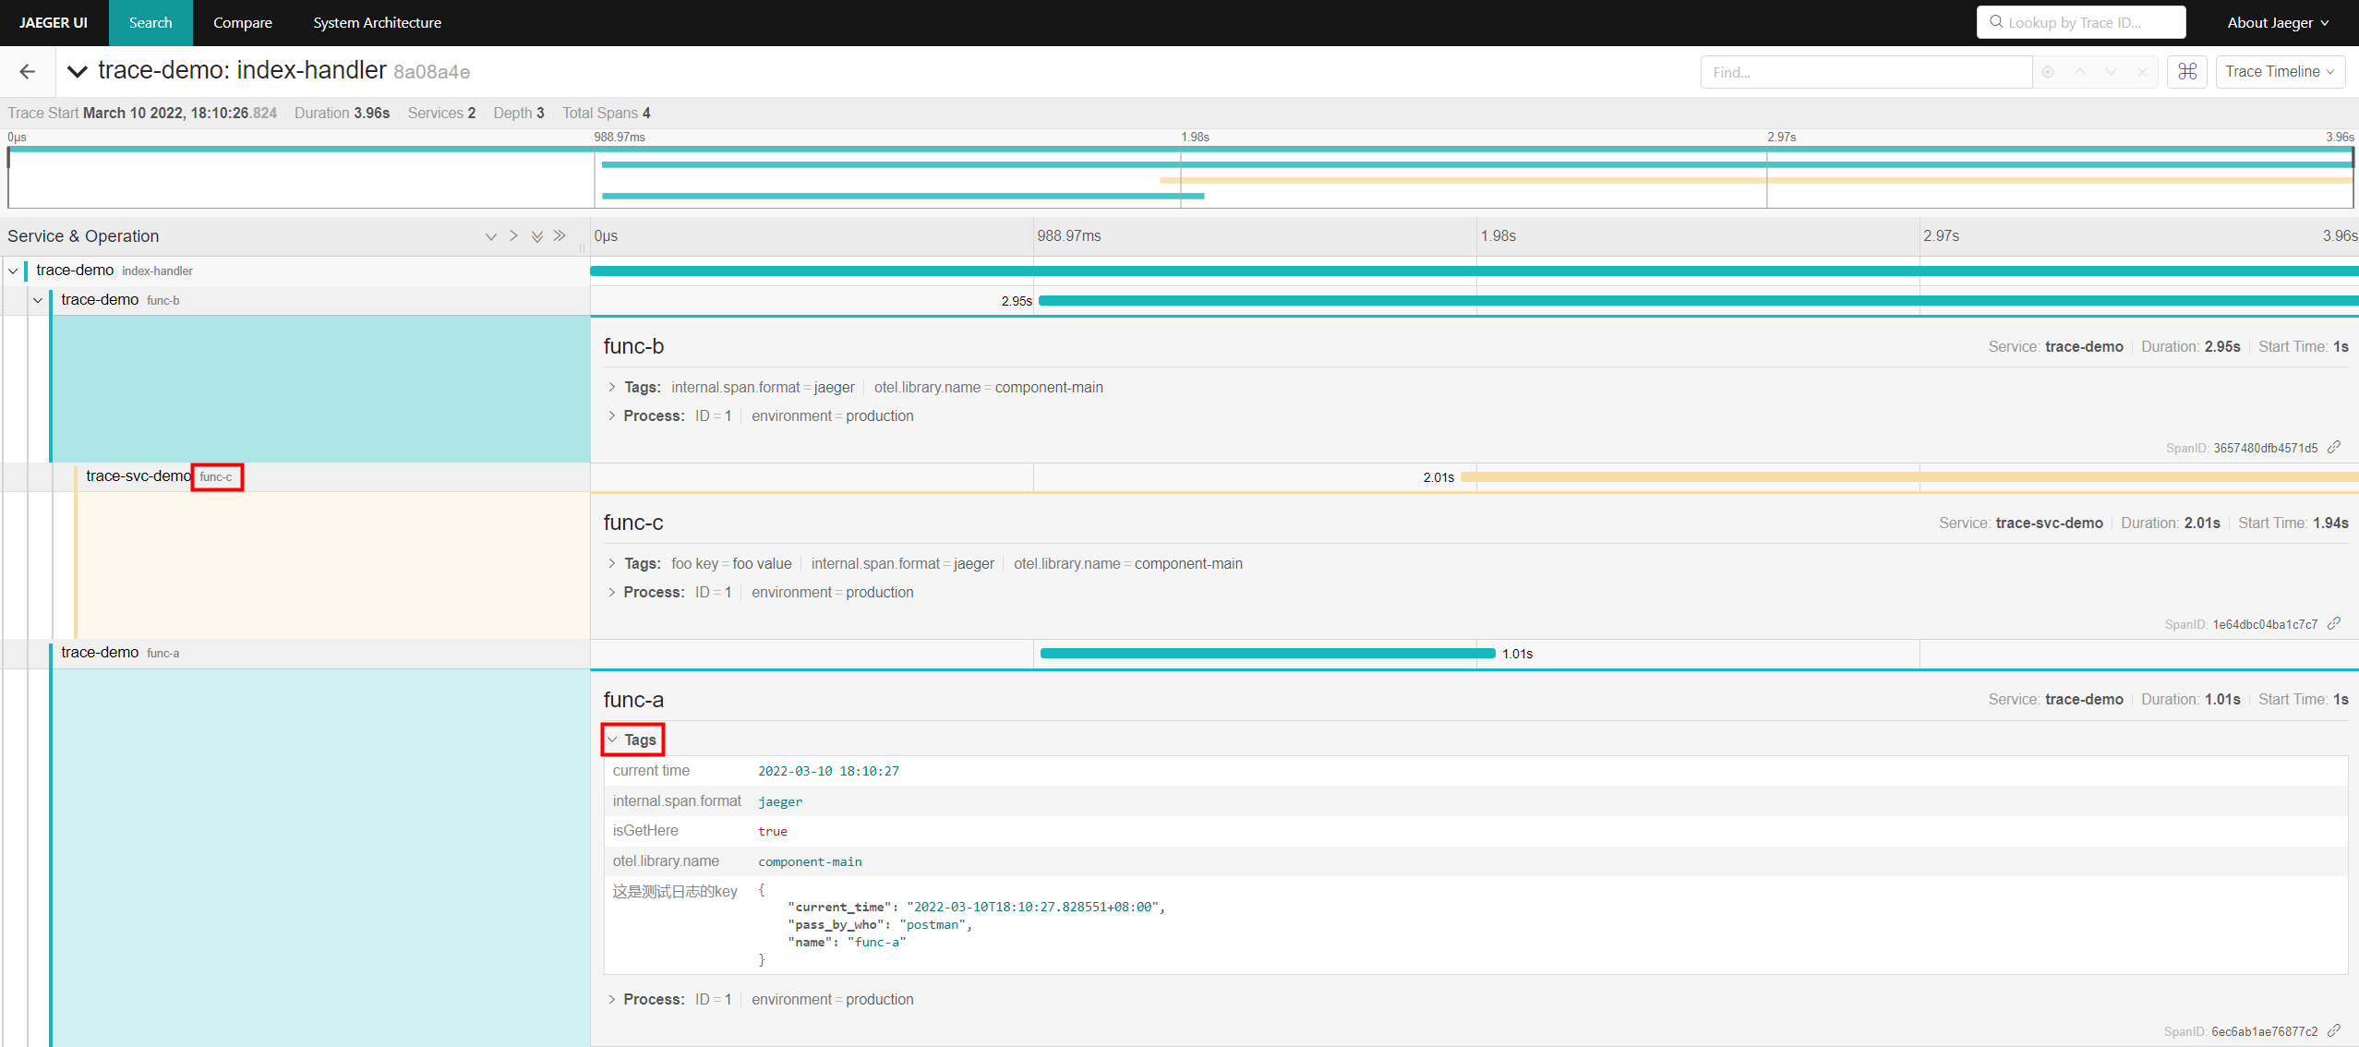Jump to next find match with down chevron icon
This screenshot has width=2359, height=1047.
(x=2111, y=71)
